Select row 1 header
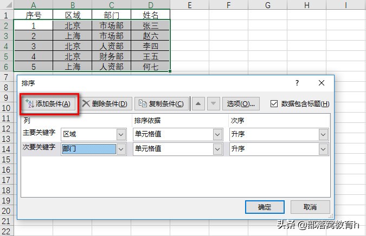 7,15
